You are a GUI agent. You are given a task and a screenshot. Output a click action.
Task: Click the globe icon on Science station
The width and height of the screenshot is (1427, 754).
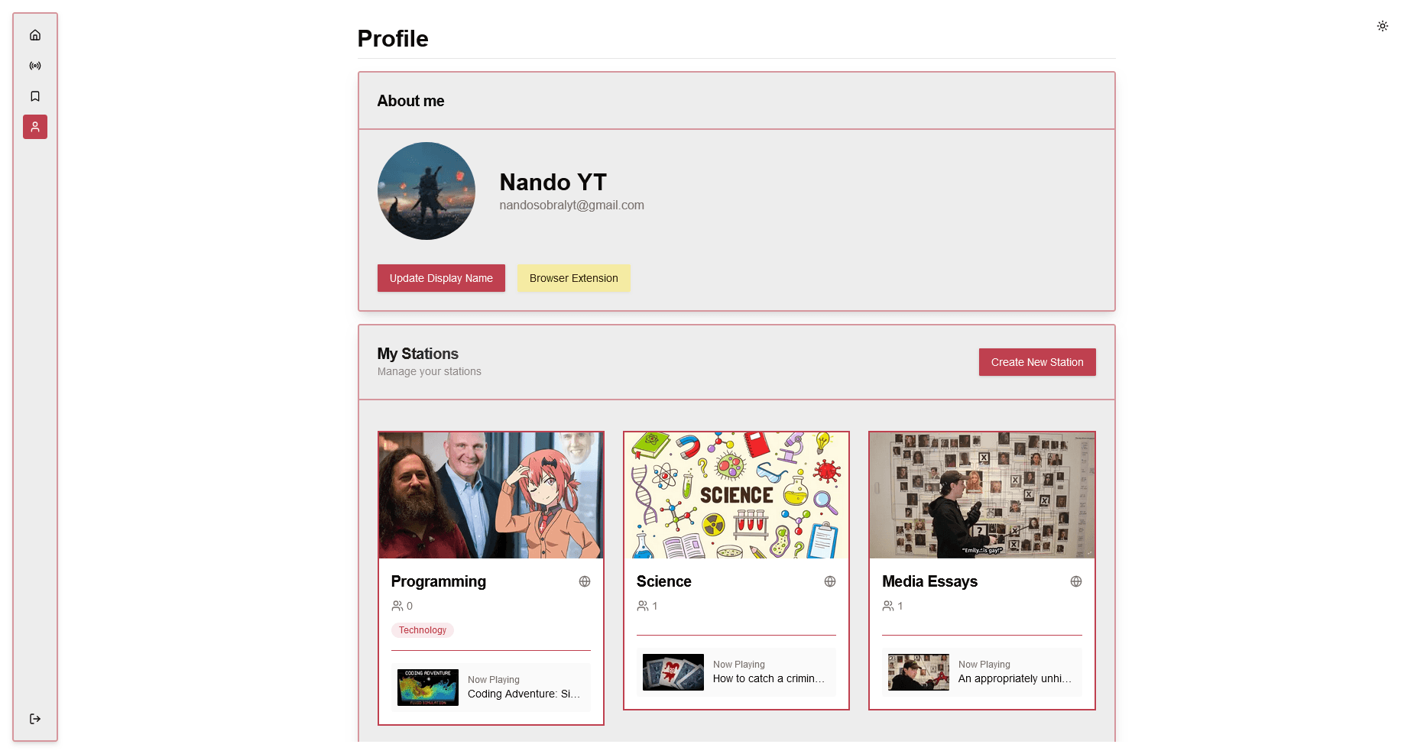pos(830,581)
